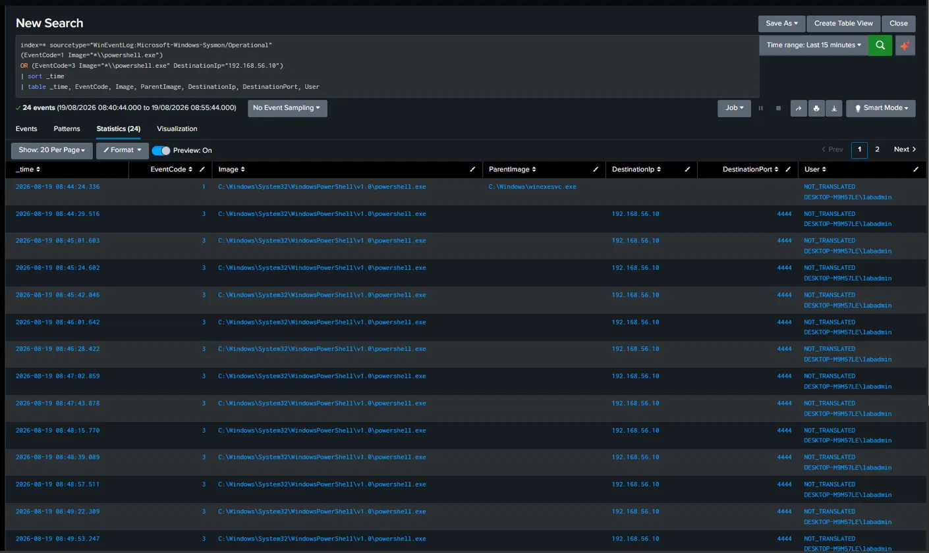Change search mode via Smart Mode dropdown
The height and width of the screenshot is (553, 929).
[x=880, y=108]
